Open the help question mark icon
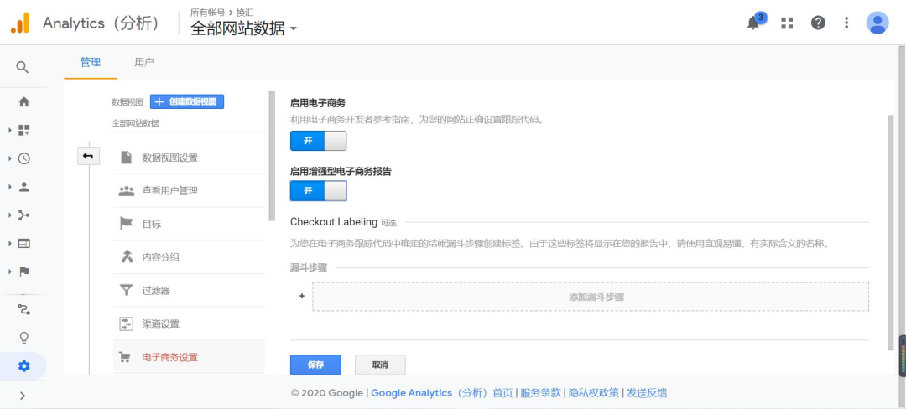 click(818, 23)
